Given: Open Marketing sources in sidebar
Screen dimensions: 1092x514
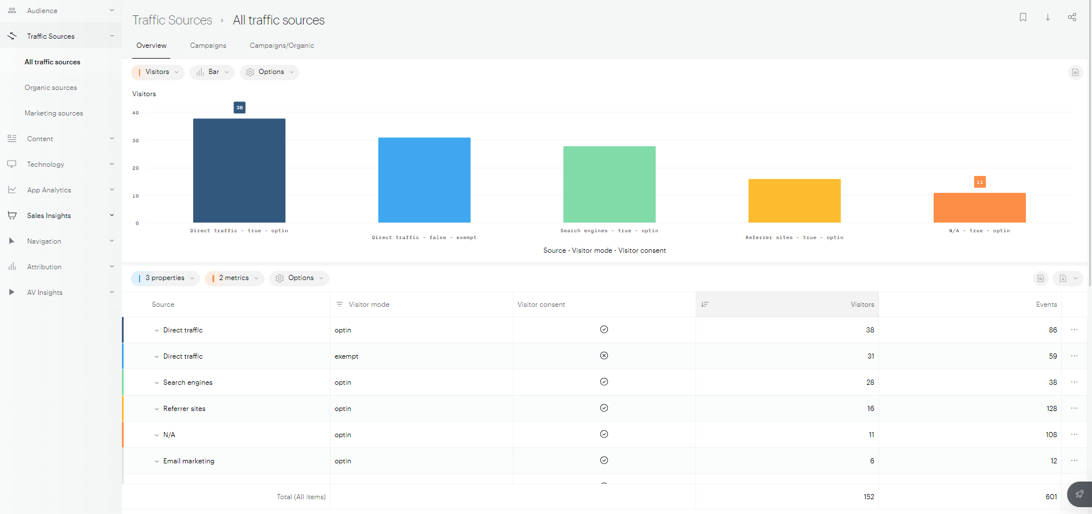Looking at the screenshot, I should (54, 113).
